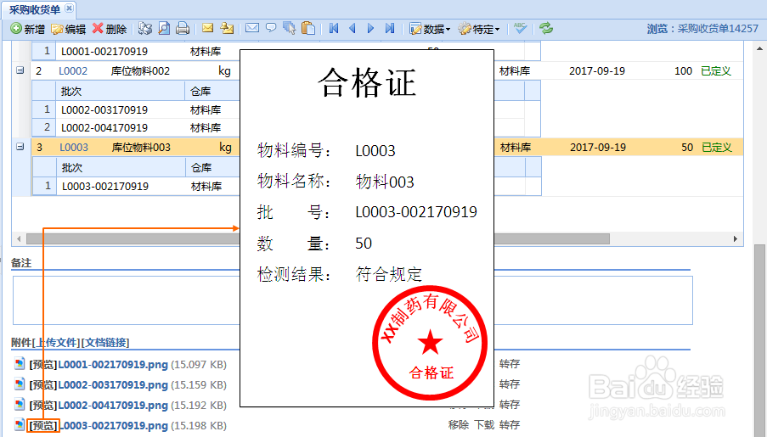Viewport: 767px width, 437px height.
Task: Open the 特定 dropdown menu
Action: click(479, 30)
